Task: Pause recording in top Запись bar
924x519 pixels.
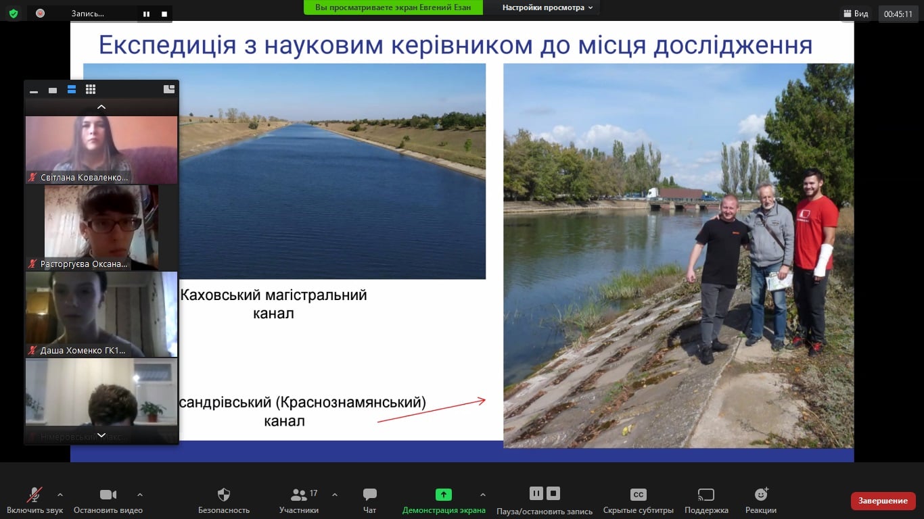Action: point(146,14)
